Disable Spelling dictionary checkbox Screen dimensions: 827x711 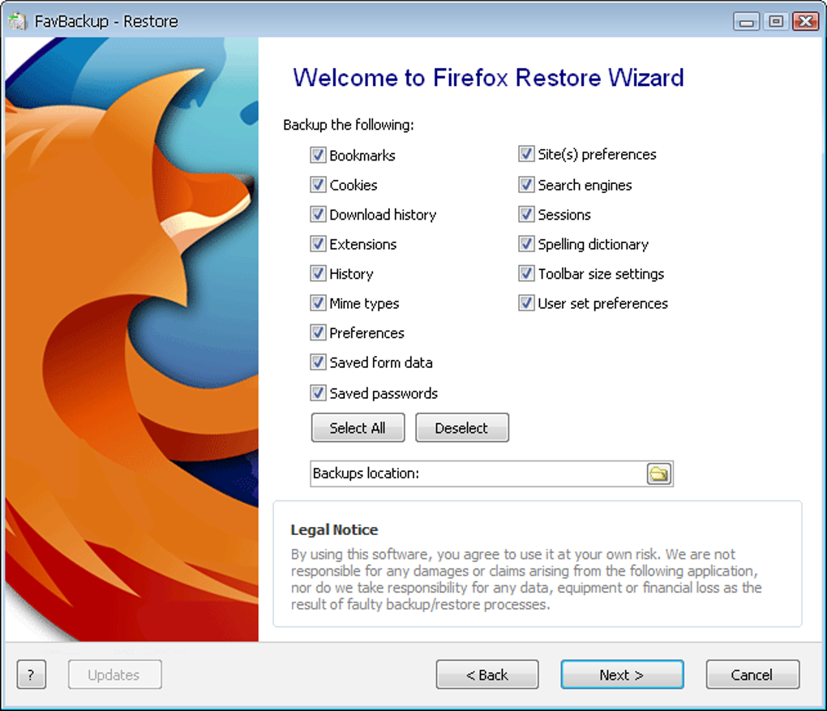tap(526, 244)
